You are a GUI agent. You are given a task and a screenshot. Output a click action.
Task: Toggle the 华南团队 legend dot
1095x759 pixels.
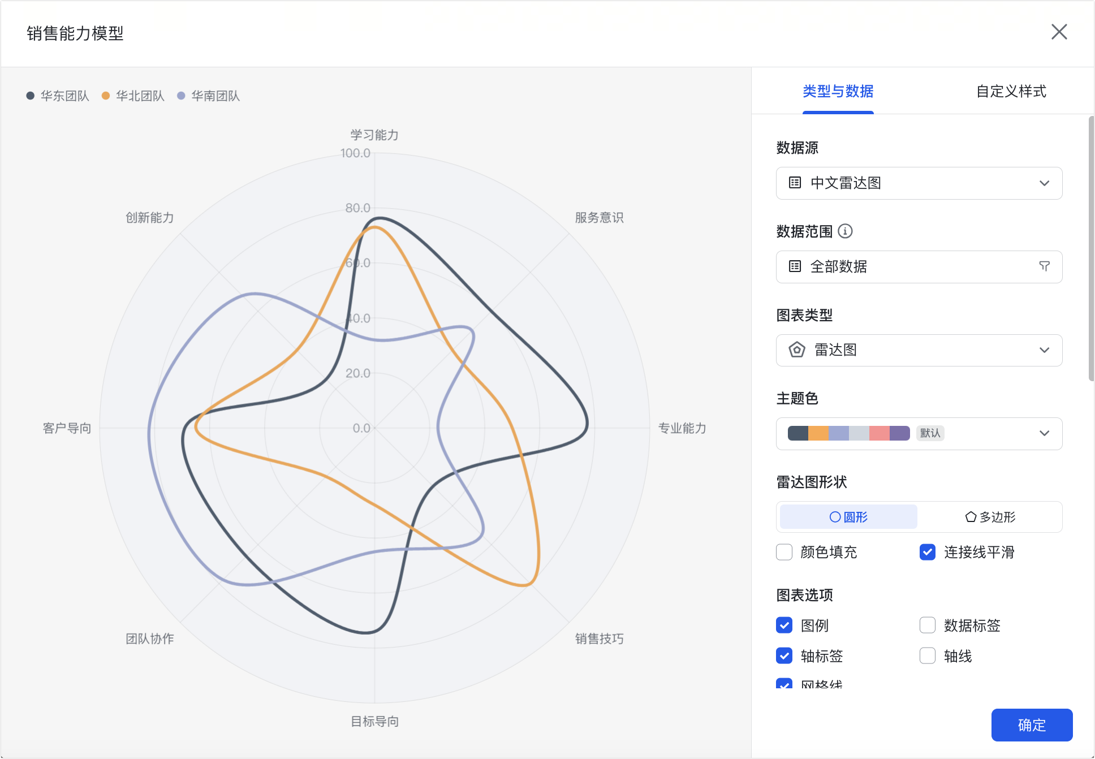[181, 96]
